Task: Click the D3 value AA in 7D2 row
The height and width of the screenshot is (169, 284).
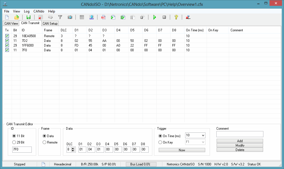Action: tap(104, 41)
